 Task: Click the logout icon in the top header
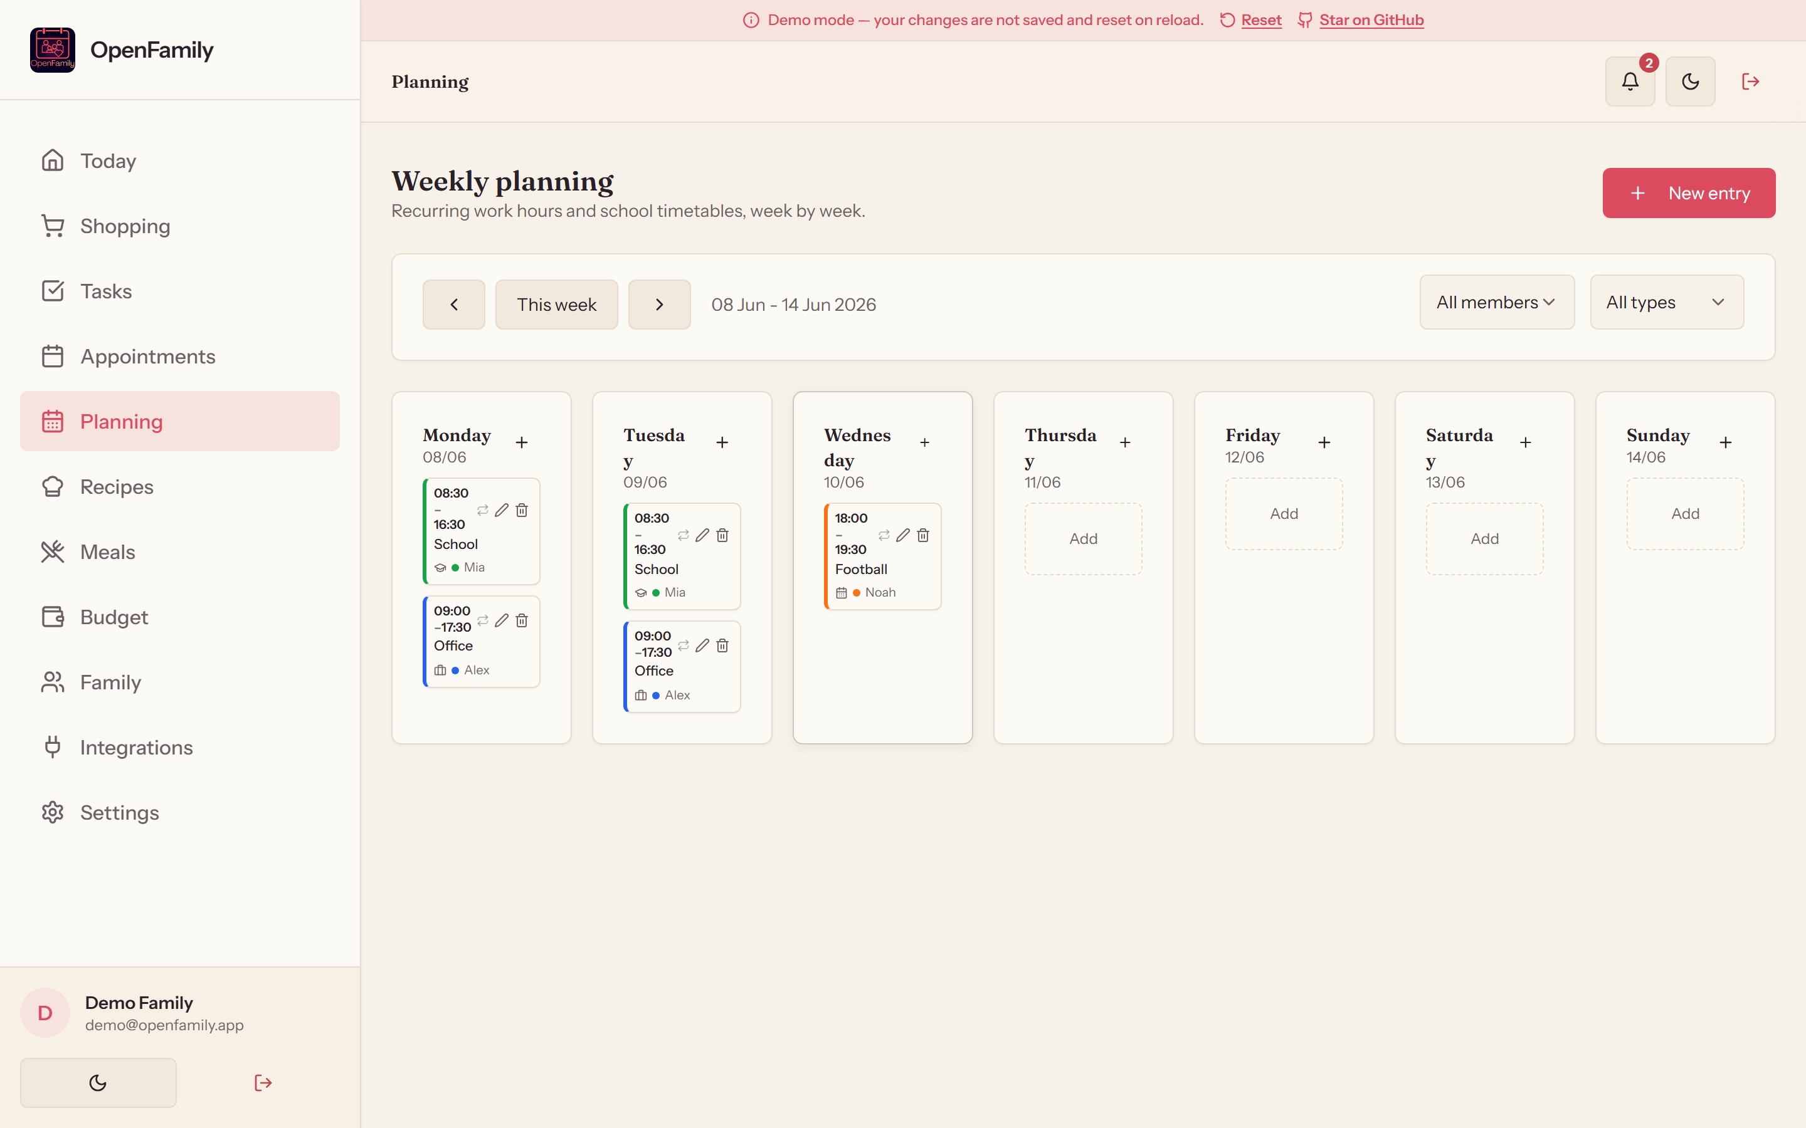coord(1750,81)
